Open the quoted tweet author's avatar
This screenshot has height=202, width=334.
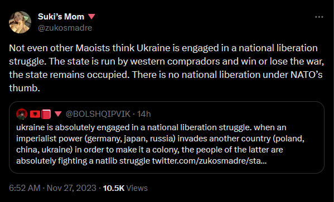point(22,114)
